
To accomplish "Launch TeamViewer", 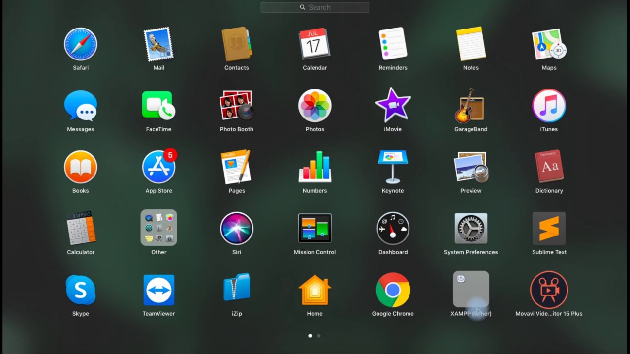I will tap(158, 290).
